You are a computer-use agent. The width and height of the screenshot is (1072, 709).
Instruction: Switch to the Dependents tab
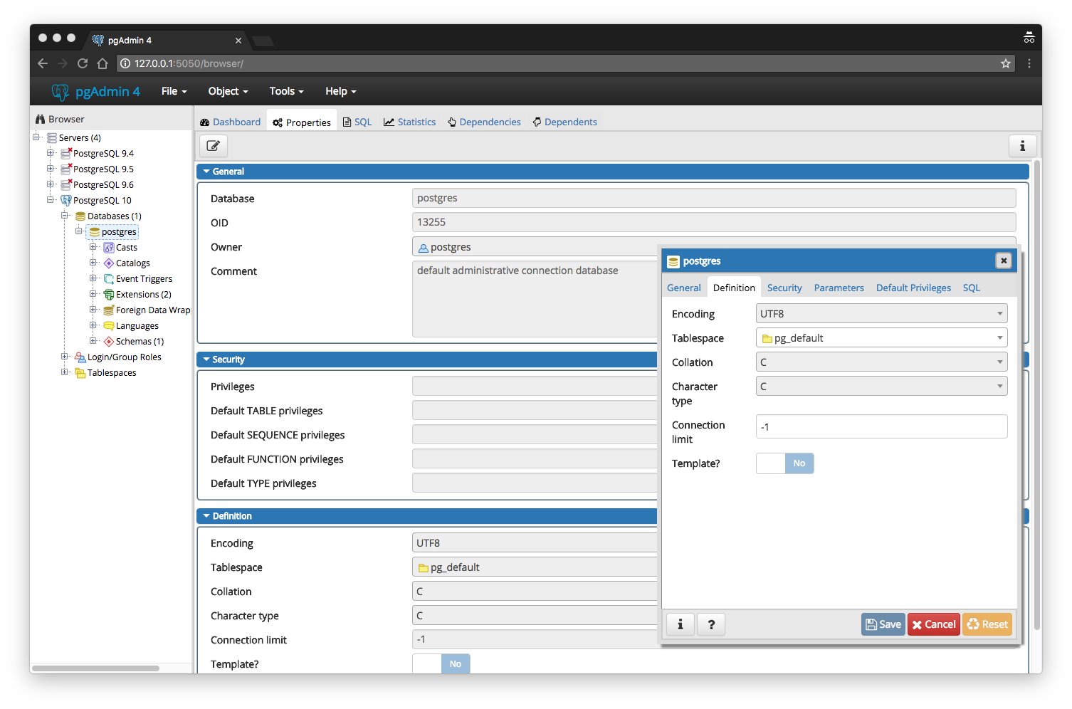[x=564, y=122]
